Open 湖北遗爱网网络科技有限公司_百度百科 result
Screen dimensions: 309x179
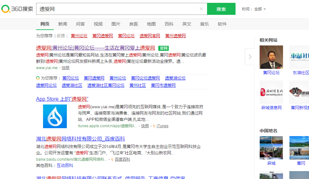[x=80, y=139]
